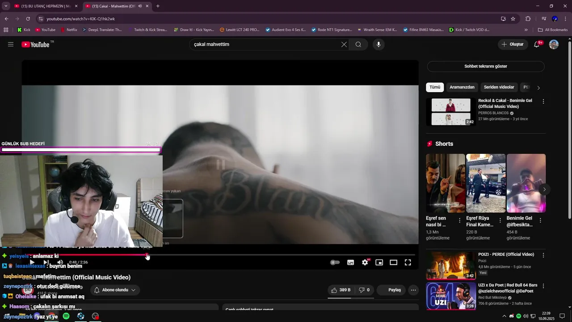572x322 pixels.
Task: Open taskbar clock 22:39
Action: point(546,316)
